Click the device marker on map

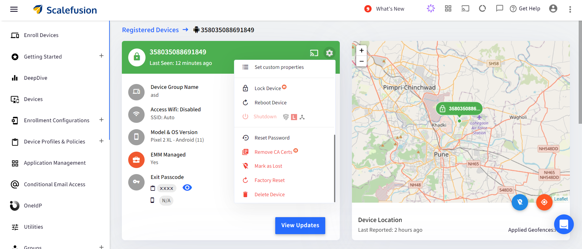(x=460, y=109)
